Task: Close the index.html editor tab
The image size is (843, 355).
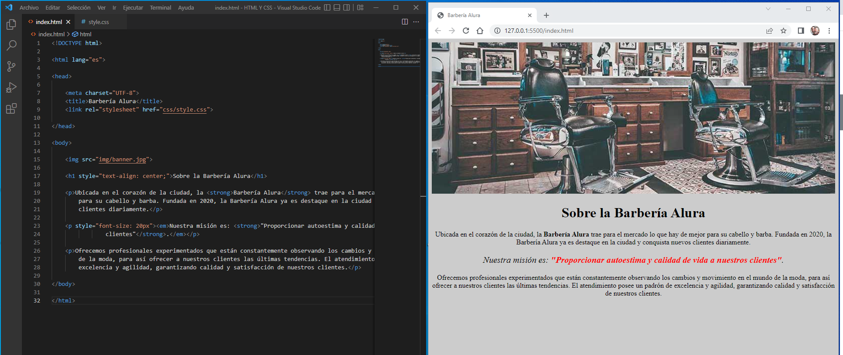Action: coord(68,22)
